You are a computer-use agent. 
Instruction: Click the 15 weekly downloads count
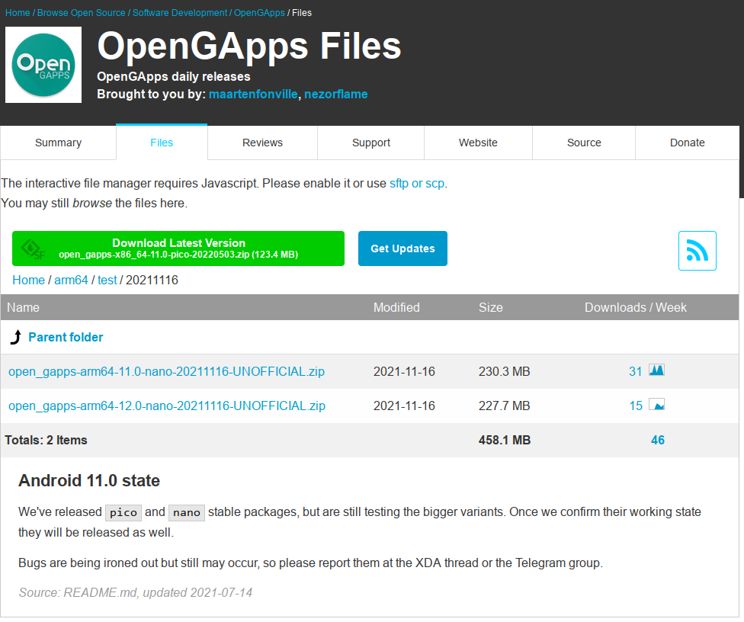click(x=636, y=406)
